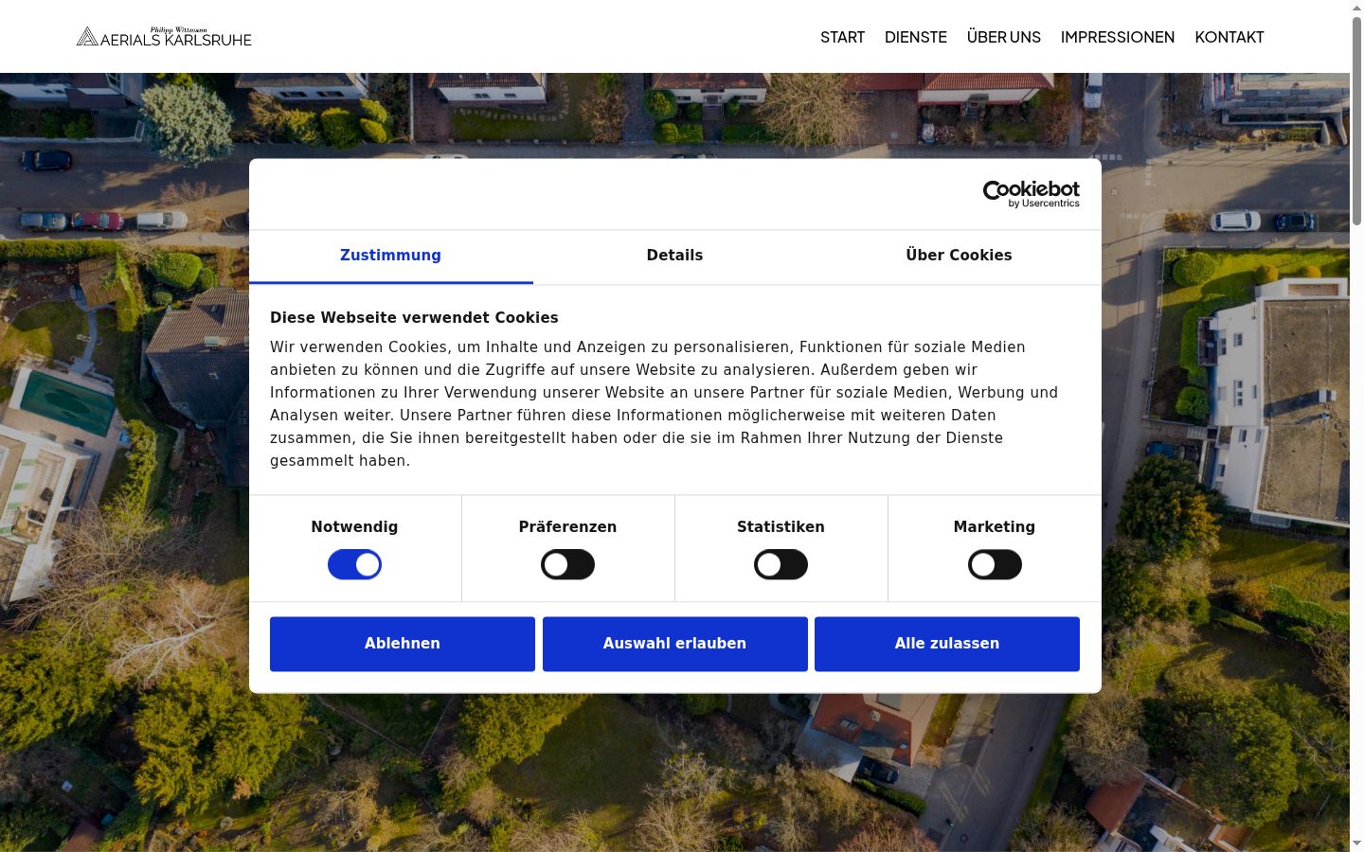This screenshot has width=1364, height=852.
Task: Enable the Marketing cookies switch
Action: (x=995, y=565)
